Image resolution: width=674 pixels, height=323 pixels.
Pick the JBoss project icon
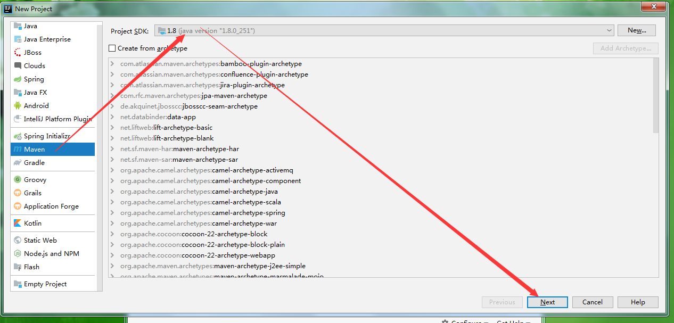tap(18, 53)
